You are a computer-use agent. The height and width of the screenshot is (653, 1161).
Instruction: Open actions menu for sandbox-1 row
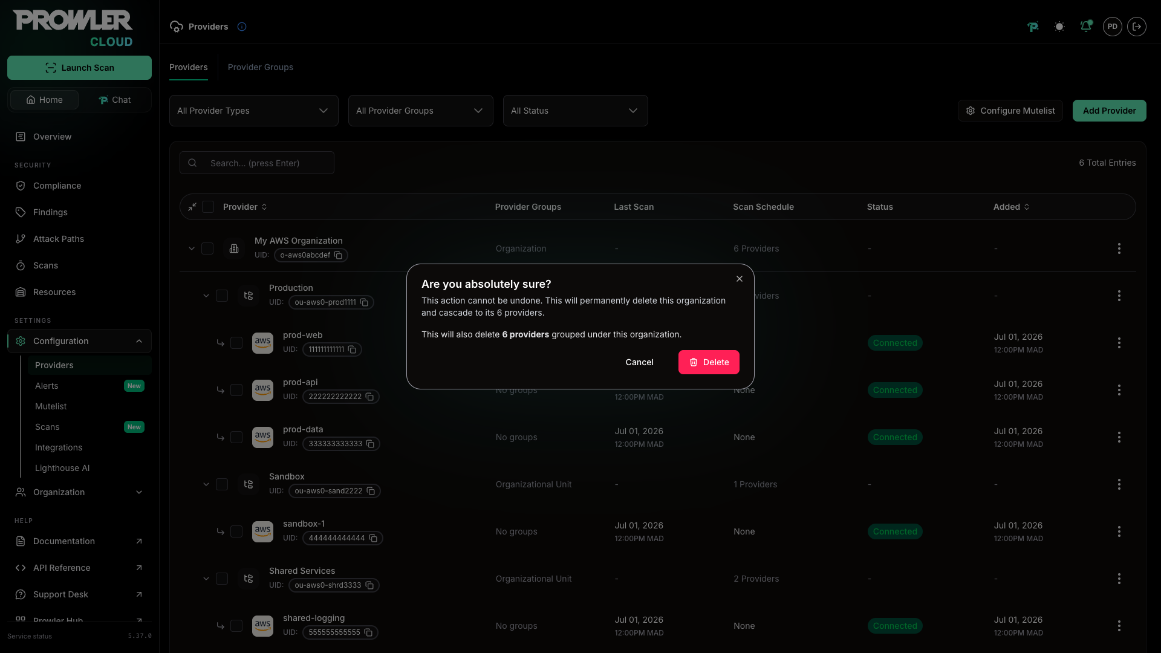pos(1119,531)
